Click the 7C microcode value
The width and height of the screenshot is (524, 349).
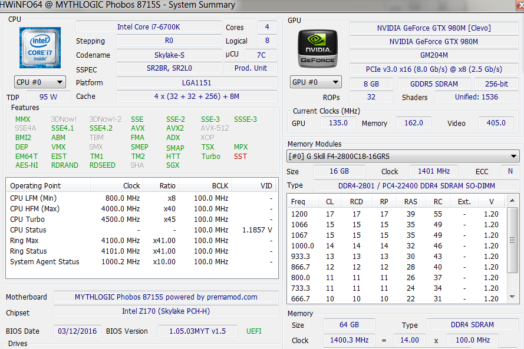tap(261, 55)
